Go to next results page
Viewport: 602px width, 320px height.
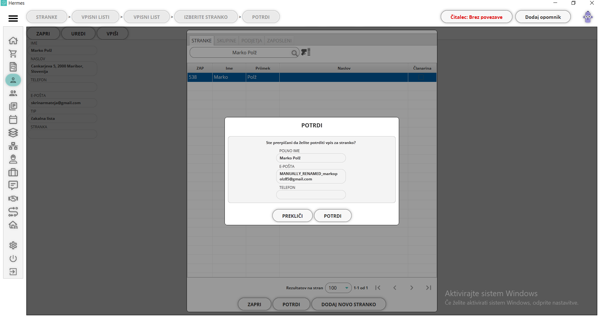(x=412, y=288)
